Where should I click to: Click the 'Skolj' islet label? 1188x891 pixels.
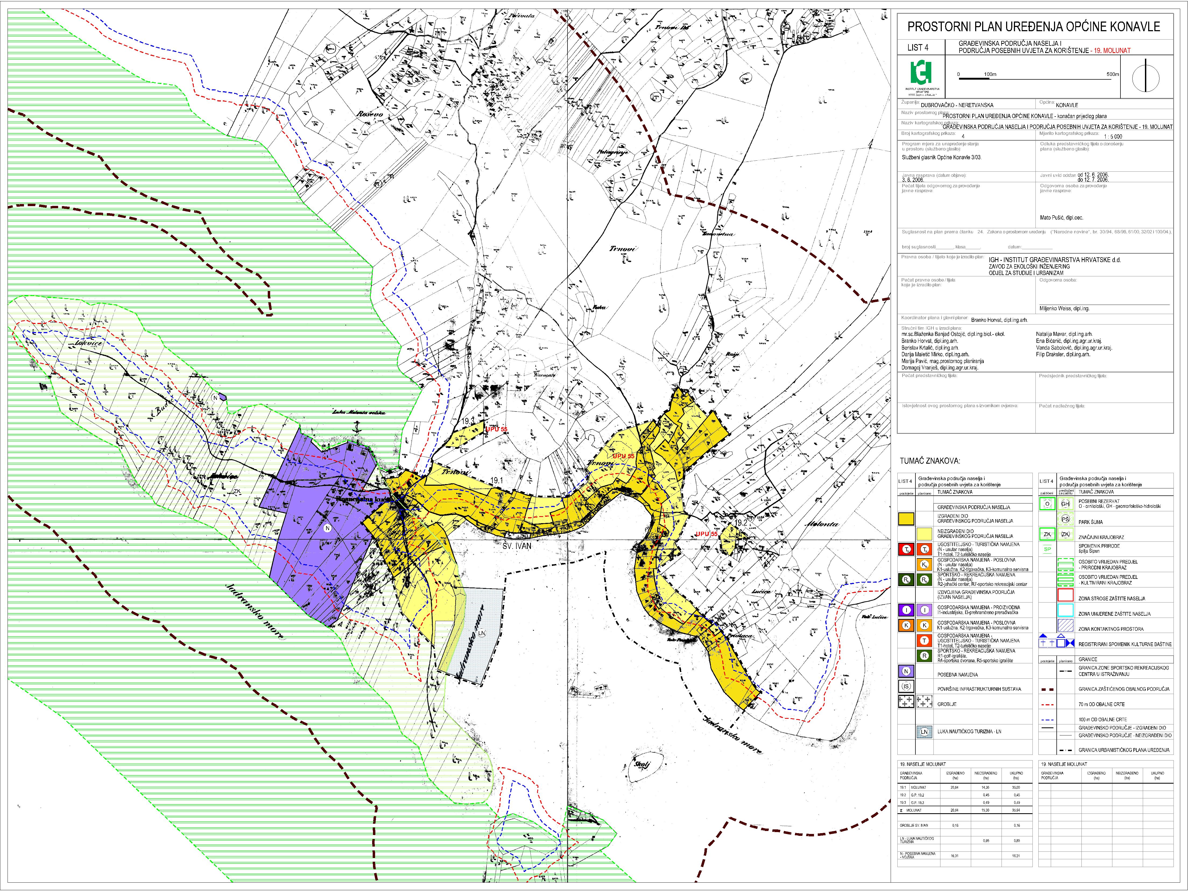[642, 765]
